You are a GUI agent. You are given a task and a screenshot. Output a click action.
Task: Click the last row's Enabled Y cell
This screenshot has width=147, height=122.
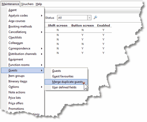[x=103, y=53]
